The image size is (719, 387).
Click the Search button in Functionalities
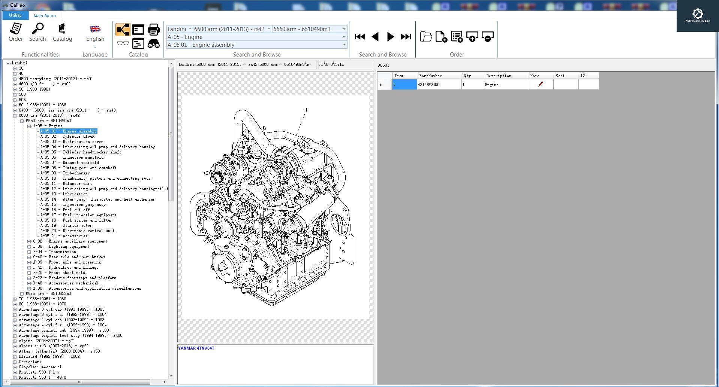[x=37, y=34]
